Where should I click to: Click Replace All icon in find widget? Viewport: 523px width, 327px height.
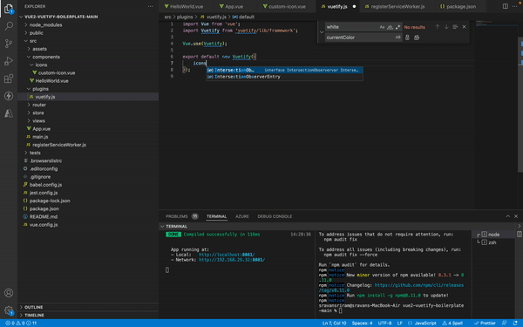click(417, 37)
